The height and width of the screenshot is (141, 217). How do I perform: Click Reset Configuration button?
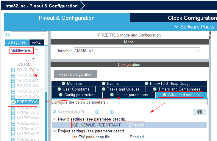coord(75,75)
